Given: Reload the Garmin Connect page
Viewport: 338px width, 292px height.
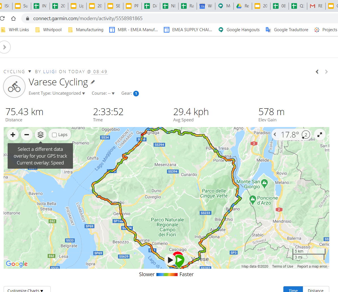Looking at the screenshot, I should [2, 18].
